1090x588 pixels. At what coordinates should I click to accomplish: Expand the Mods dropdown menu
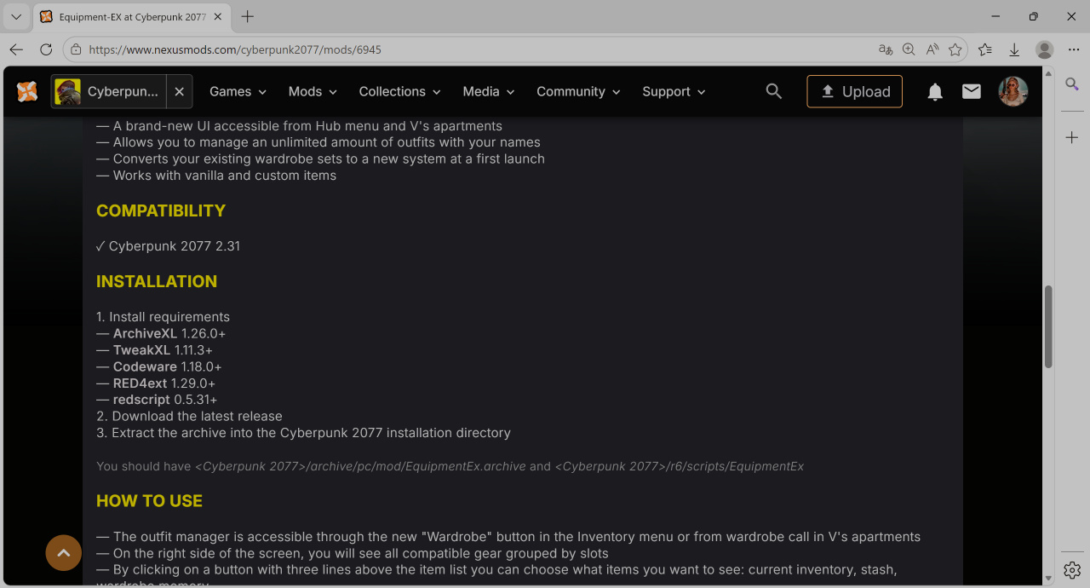(313, 91)
